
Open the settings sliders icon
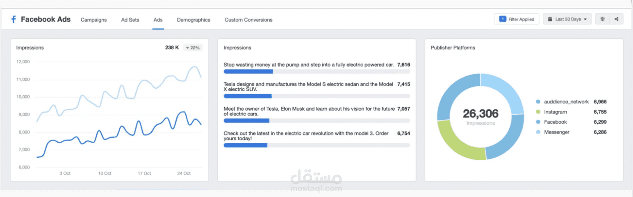(602, 19)
